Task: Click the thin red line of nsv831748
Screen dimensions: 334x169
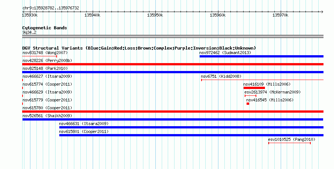Action: pos(40,56)
